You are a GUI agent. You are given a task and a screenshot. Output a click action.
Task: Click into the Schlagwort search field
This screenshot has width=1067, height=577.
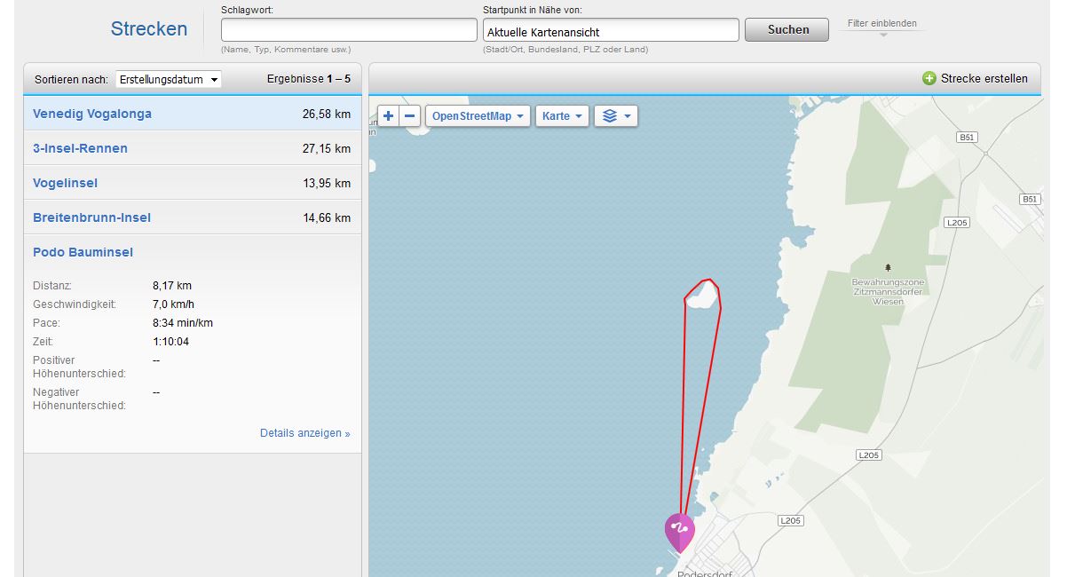349,30
